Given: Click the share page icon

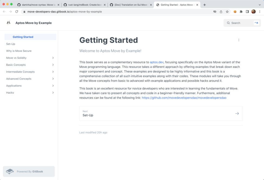Looking at the screenshot, I should pyautogui.click(x=221, y=12).
